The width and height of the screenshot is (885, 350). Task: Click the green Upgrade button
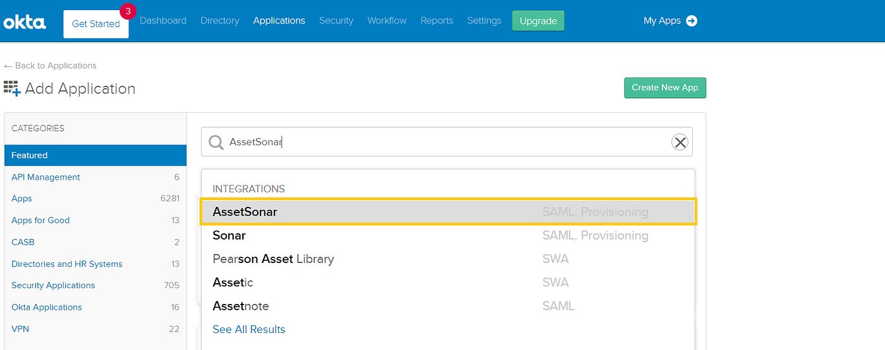point(538,21)
